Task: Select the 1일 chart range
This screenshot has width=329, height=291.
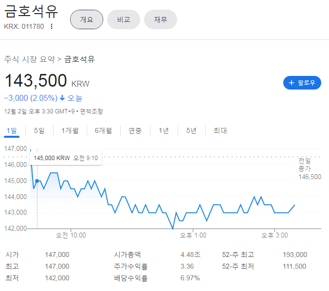Action: click(12, 131)
